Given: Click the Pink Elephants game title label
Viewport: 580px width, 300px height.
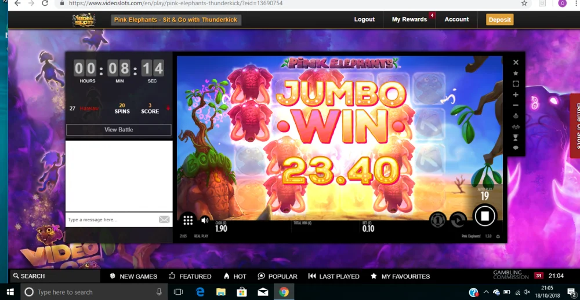Looking at the screenshot, I should click(x=176, y=20).
